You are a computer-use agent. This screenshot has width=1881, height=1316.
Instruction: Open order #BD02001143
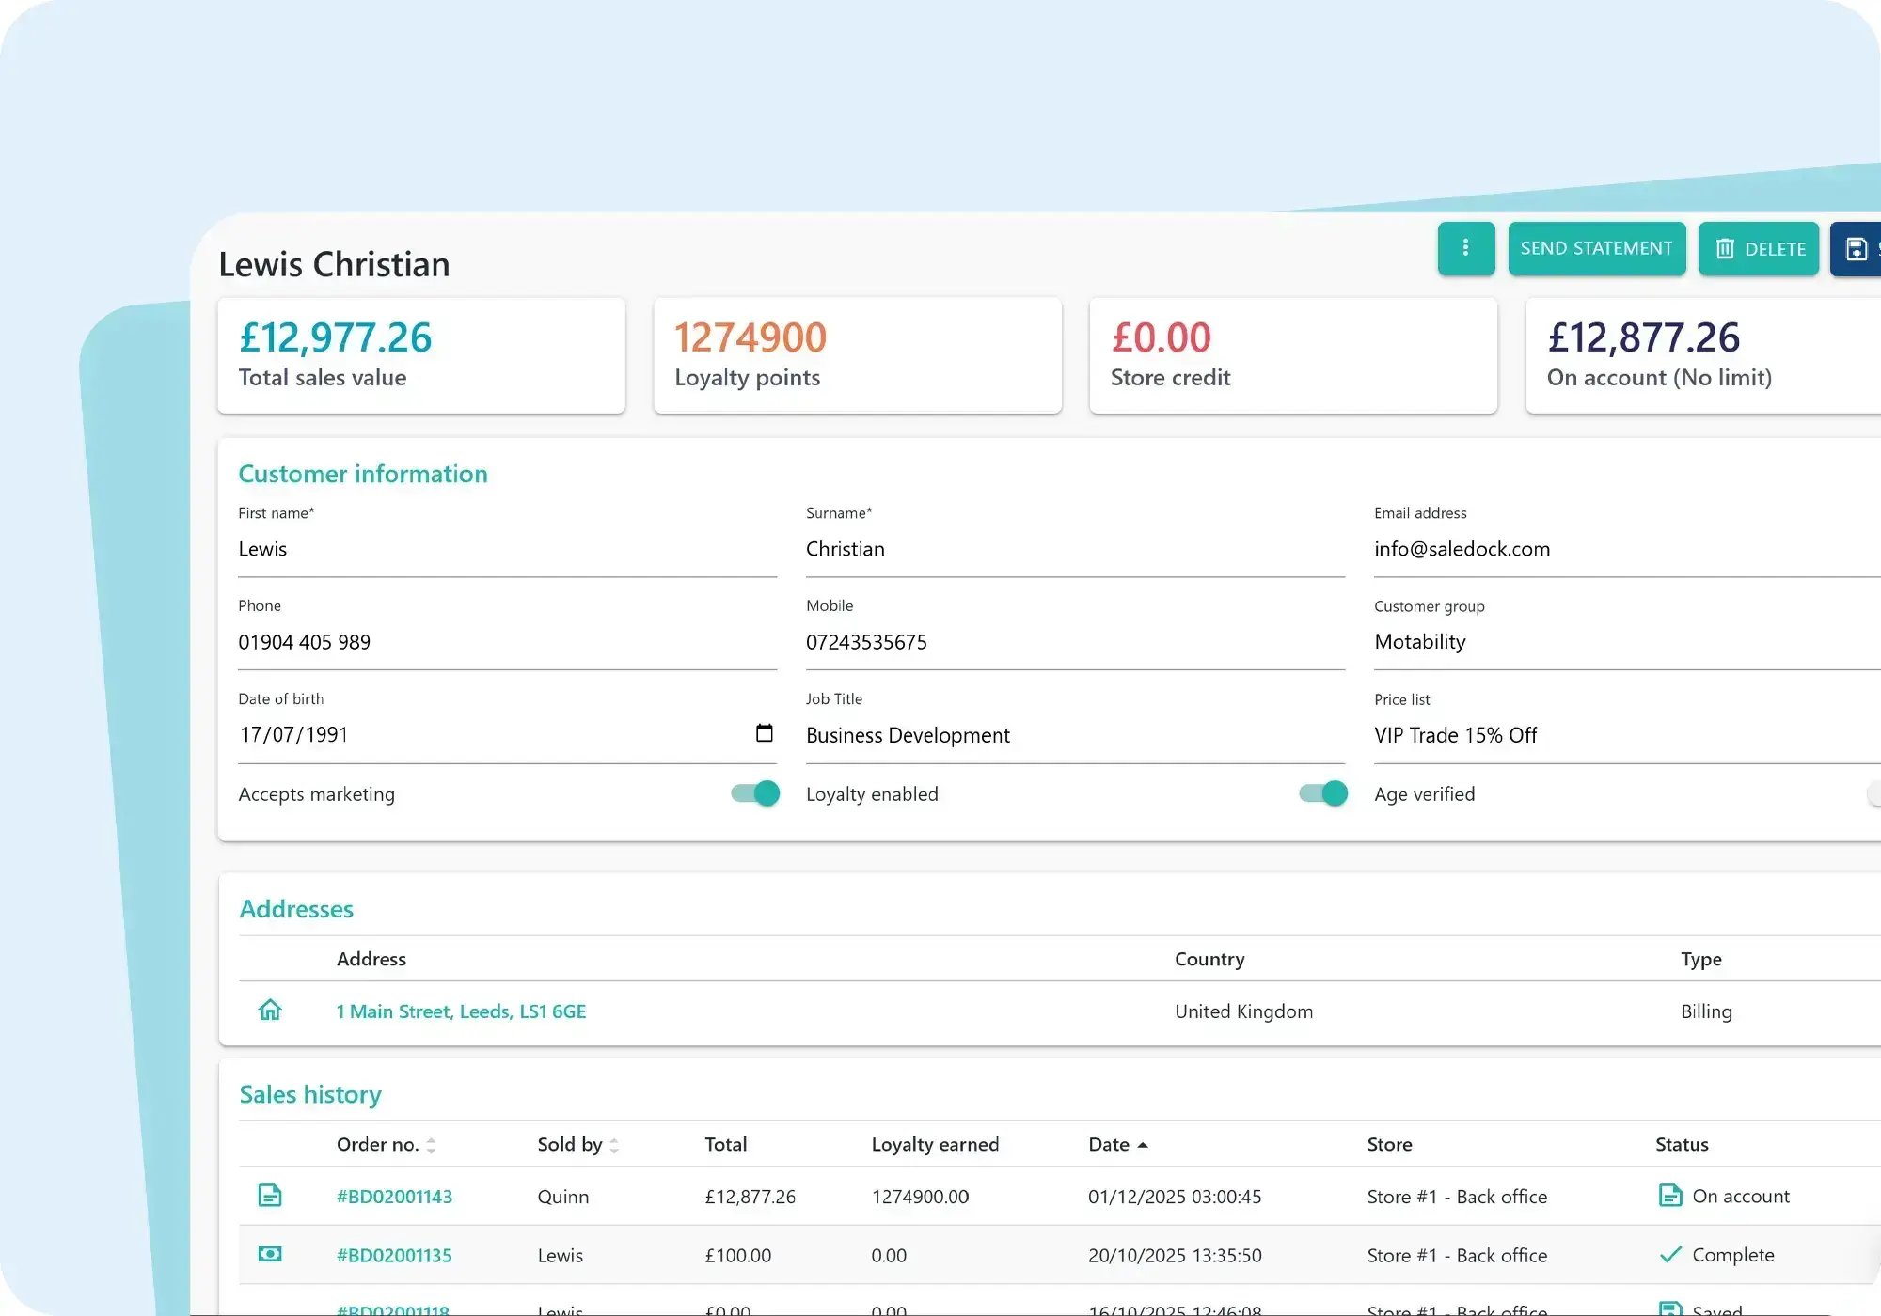click(394, 1197)
